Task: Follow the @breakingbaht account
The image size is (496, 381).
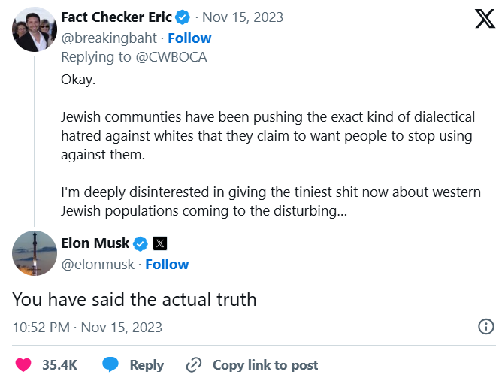Action: tap(189, 38)
